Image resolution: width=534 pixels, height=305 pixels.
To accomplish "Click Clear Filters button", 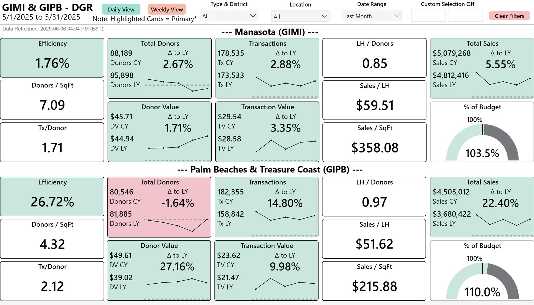I will pyautogui.click(x=509, y=16).
